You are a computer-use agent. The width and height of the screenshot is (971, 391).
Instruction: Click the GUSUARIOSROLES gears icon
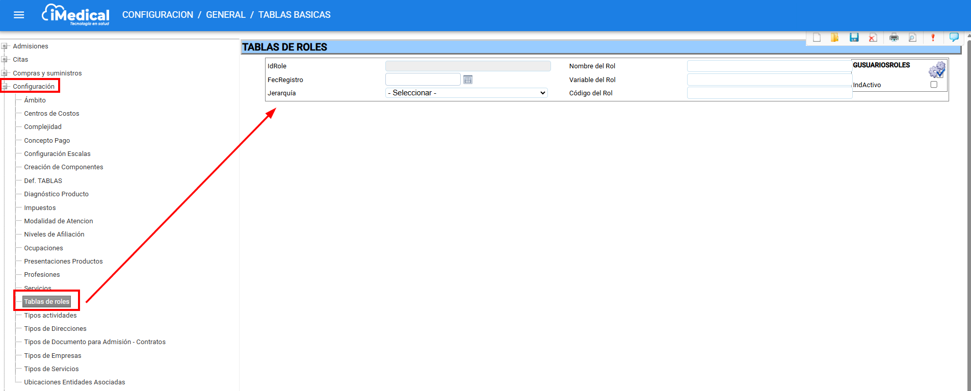[x=936, y=70]
